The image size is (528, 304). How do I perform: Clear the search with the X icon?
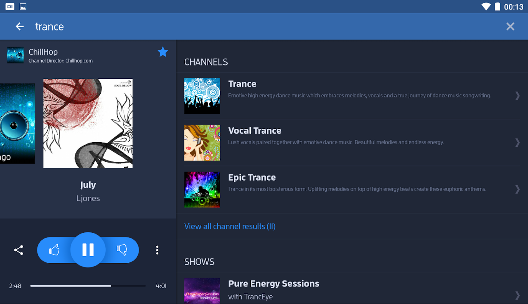(510, 26)
